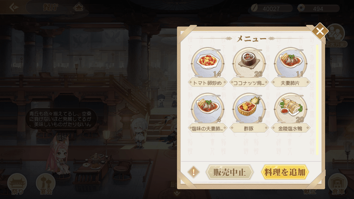Open the 倉庫 warehouse icon

[338, 184]
